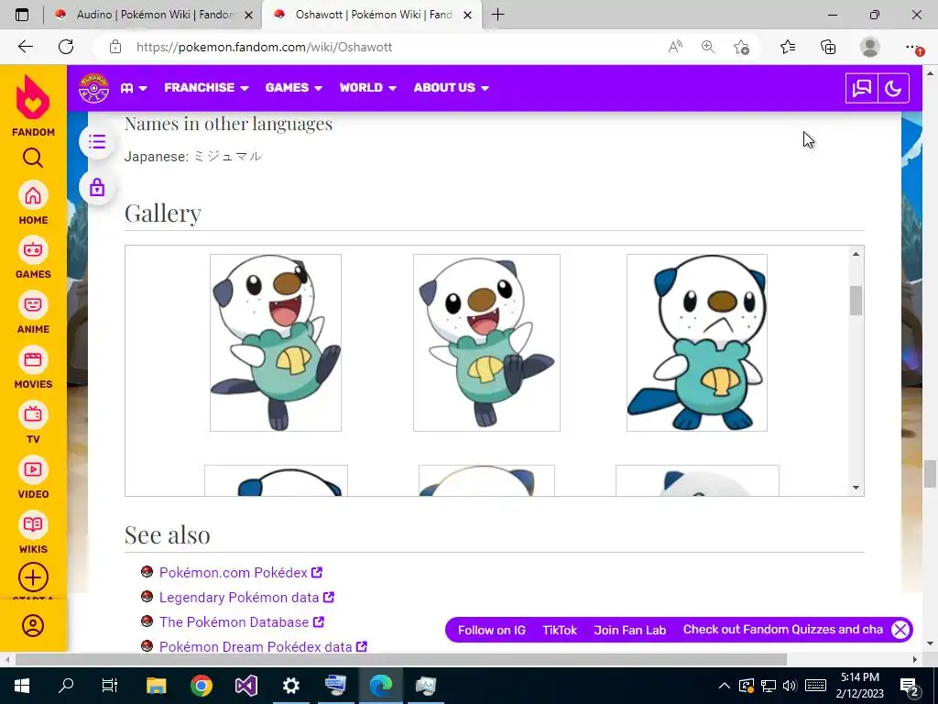Expand the FRANCHISE menu
The width and height of the screenshot is (938, 704).
tap(206, 87)
